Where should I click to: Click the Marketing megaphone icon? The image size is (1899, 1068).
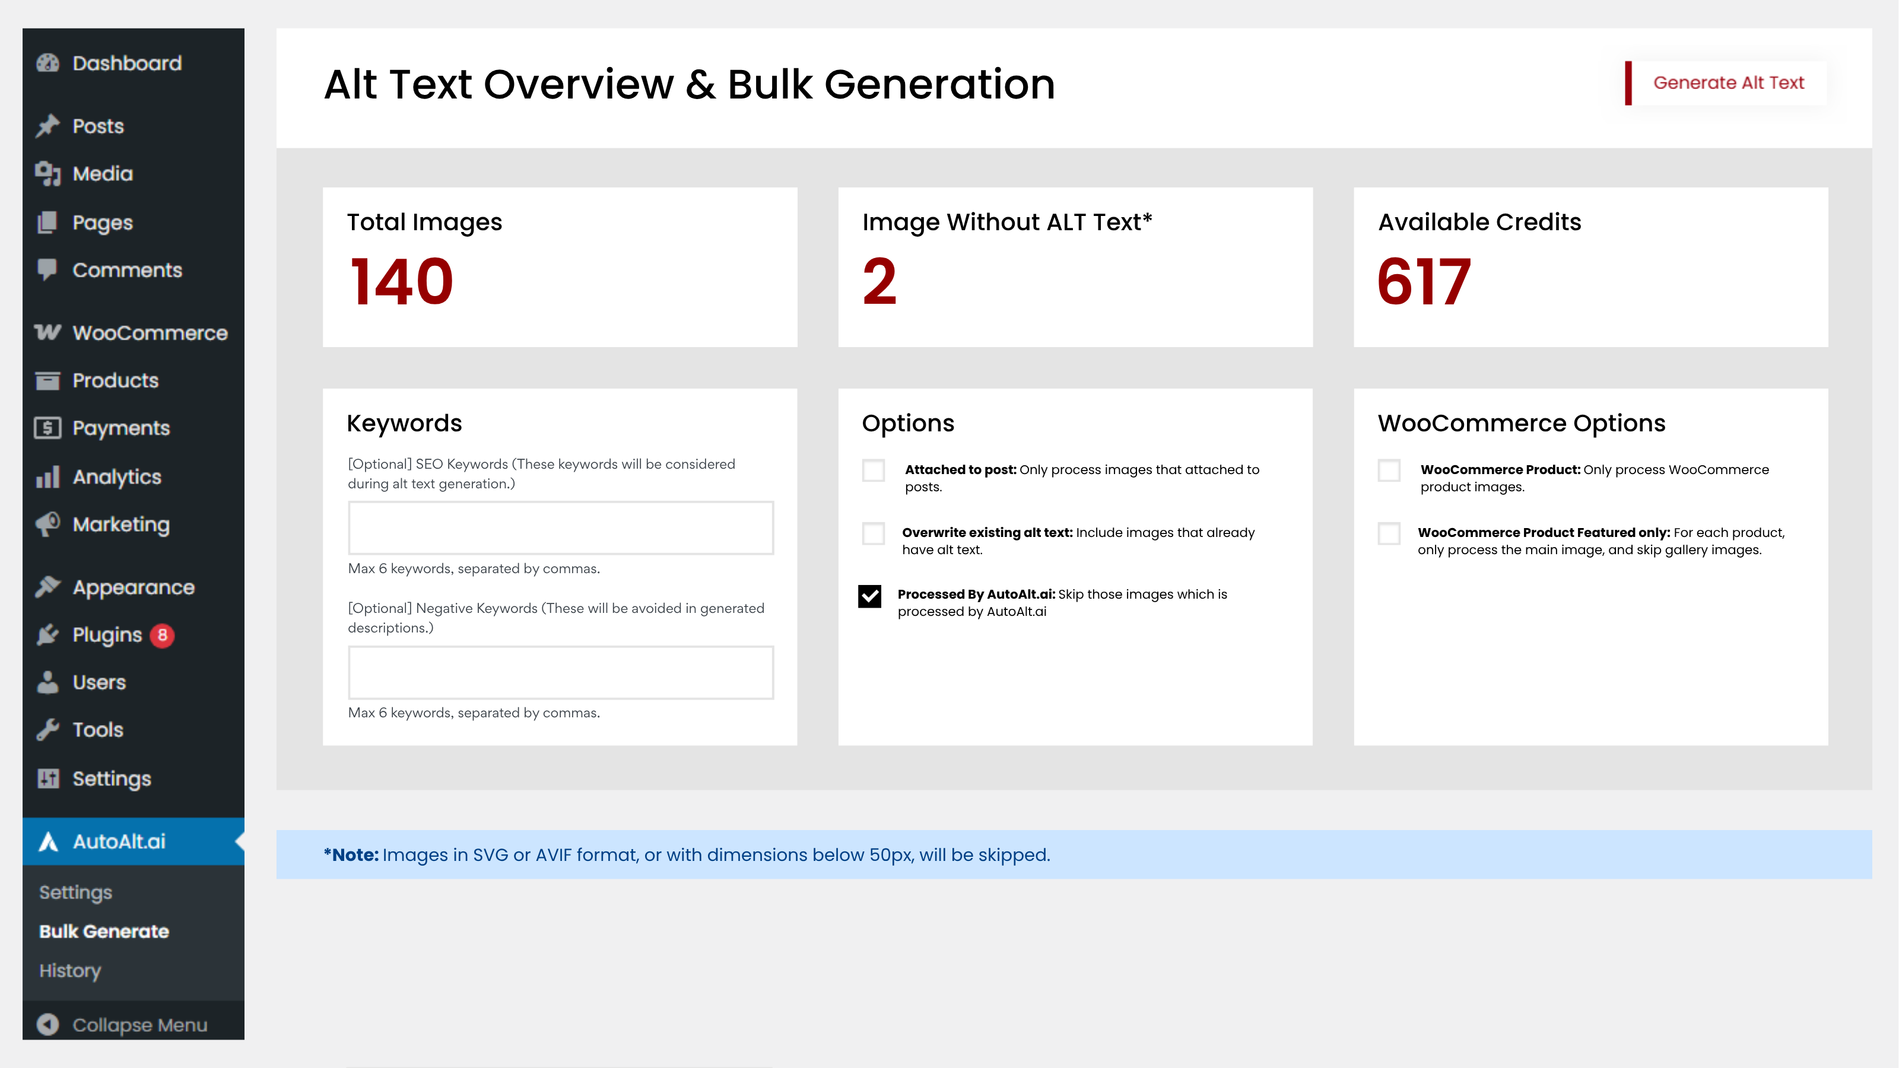click(x=48, y=524)
